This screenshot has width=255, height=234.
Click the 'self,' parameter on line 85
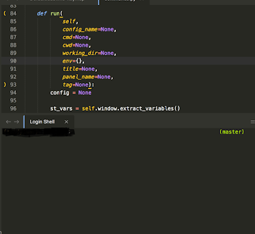pos(70,22)
